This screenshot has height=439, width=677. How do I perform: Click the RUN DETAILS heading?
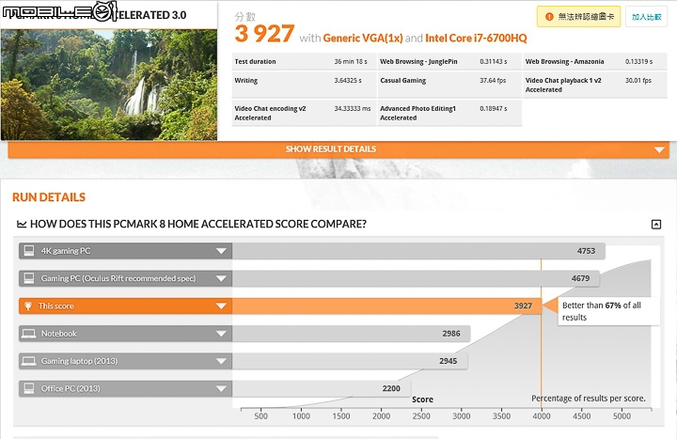click(49, 197)
